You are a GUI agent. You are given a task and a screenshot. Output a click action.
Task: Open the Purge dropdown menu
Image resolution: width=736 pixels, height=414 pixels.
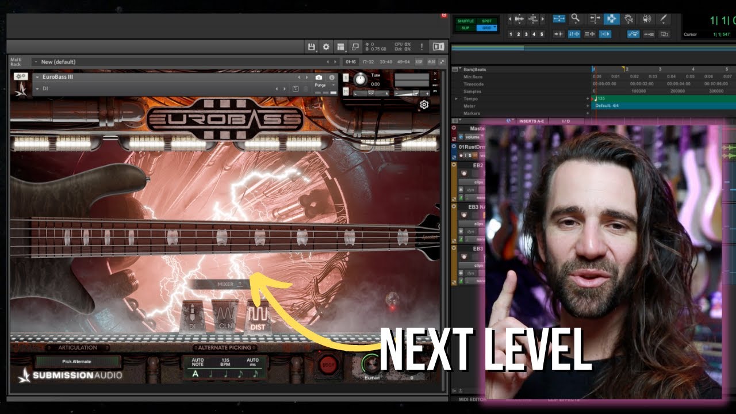(x=324, y=85)
